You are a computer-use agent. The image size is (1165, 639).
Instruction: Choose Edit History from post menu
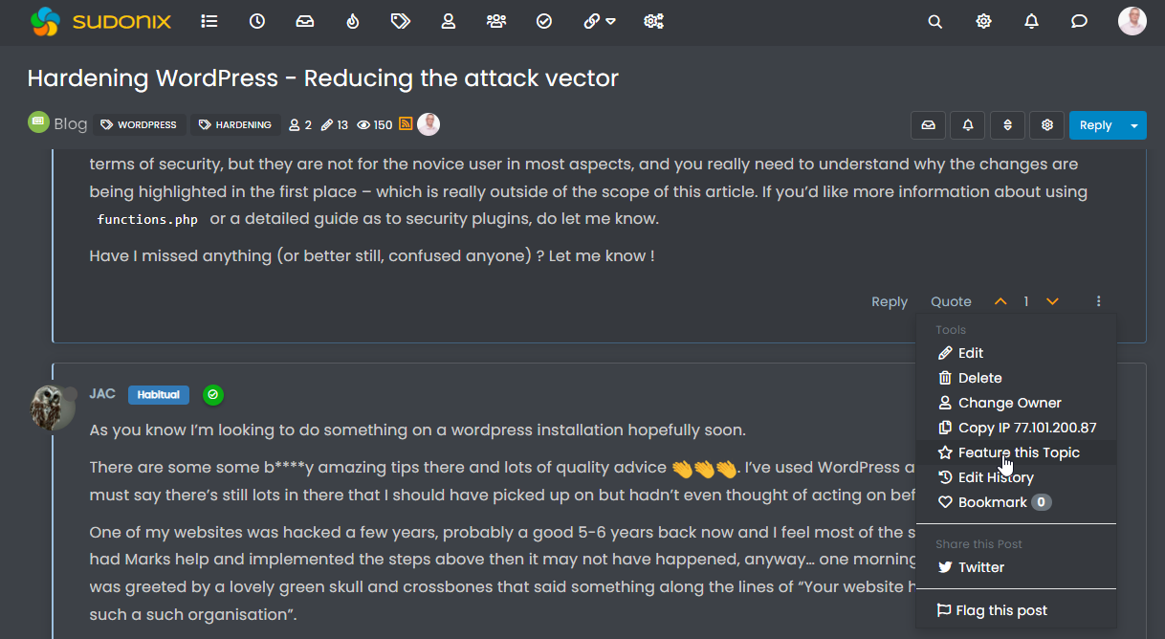(996, 477)
